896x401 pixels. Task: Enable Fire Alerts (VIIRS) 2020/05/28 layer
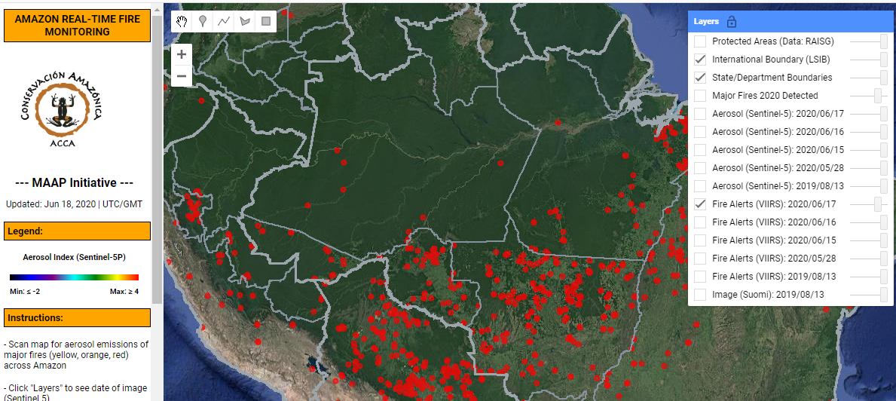tap(700, 259)
